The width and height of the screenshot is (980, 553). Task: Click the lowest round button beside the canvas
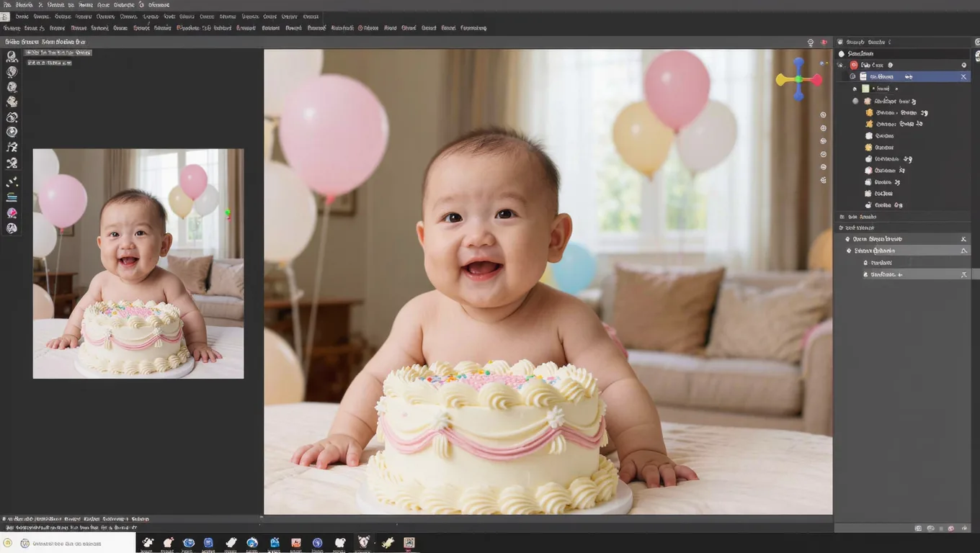[x=823, y=179]
